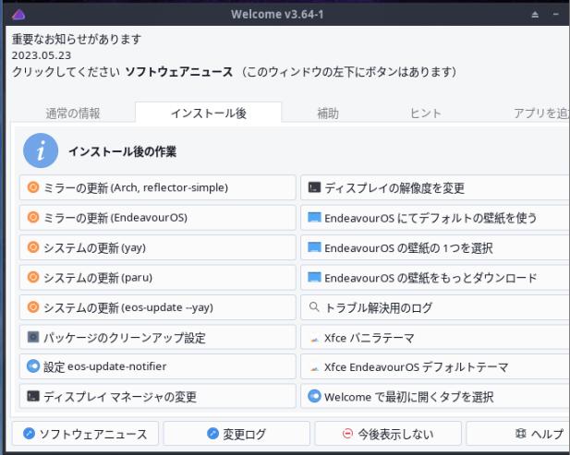
Task: Click the wallpaper icon on EndeavourOS にてデフォルトの壁紙を使う
Action: (x=314, y=217)
